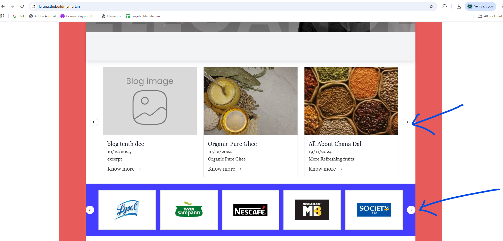Show previous blog posts in carousel

(94, 122)
